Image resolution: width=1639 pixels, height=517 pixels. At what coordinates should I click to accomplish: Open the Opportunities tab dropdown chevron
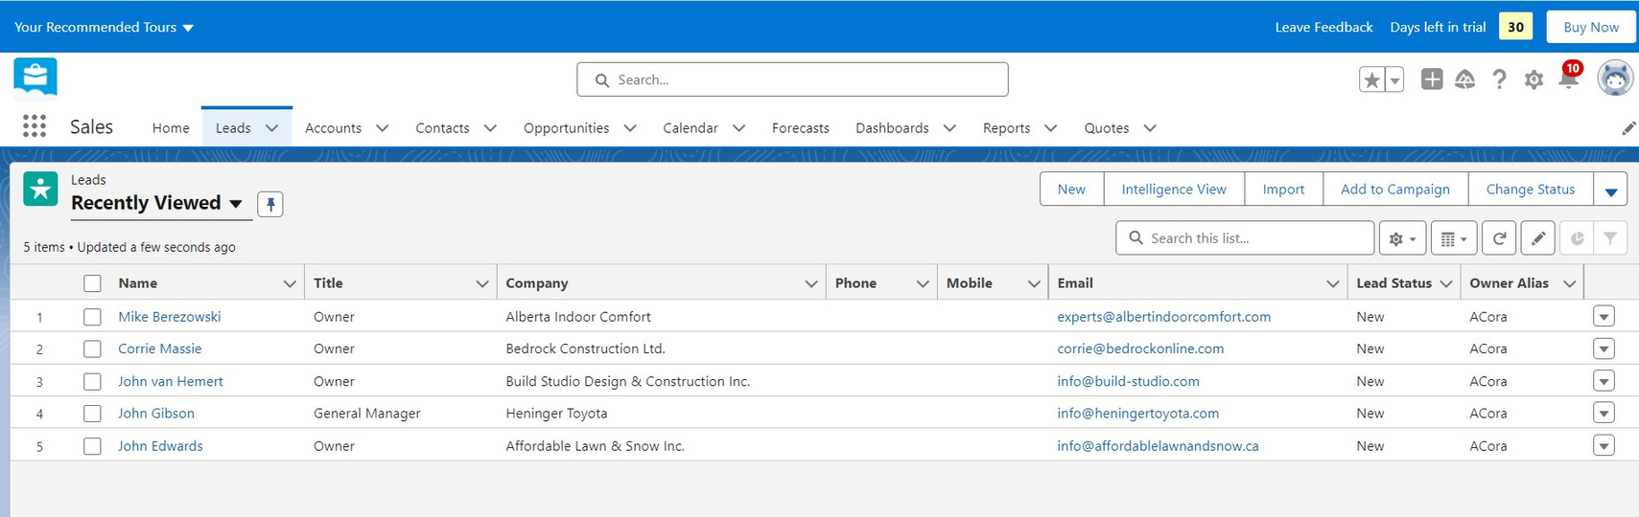coord(630,128)
